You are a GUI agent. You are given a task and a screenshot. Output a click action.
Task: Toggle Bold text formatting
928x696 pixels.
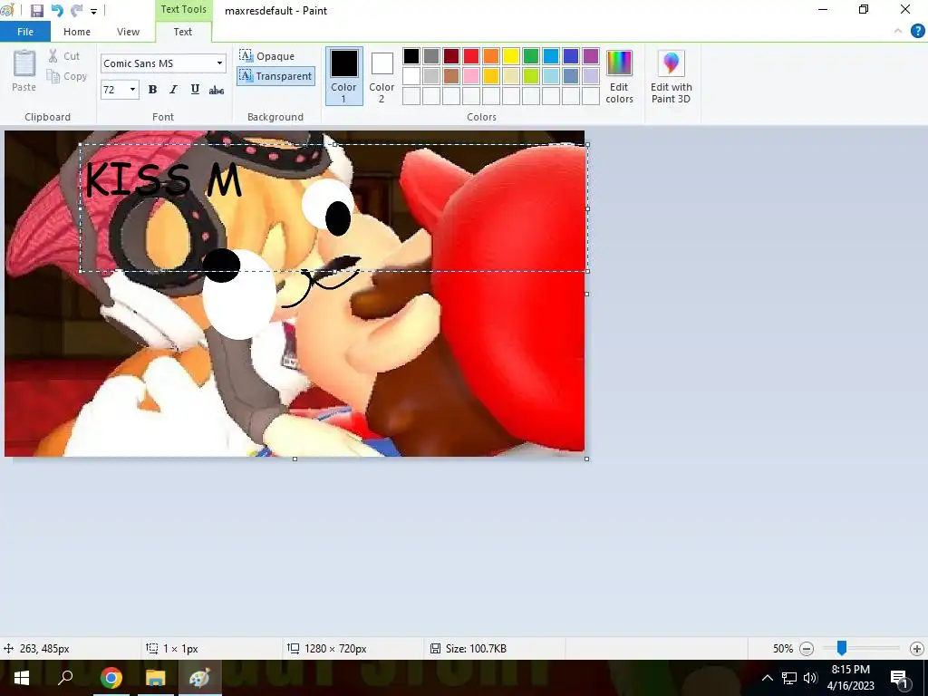(x=152, y=90)
